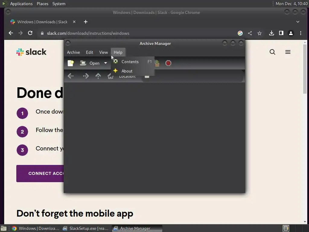Screen dimensions: 309x232
Task: Expand Chrome tab search chevron
Action: click(x=298, y=22)
